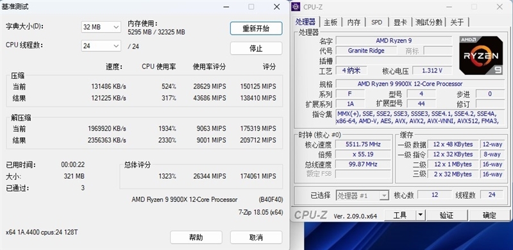Click the 三级 cache 16-way associativity field
Viewport: 513px width, 250px height.
coord(492,174)
